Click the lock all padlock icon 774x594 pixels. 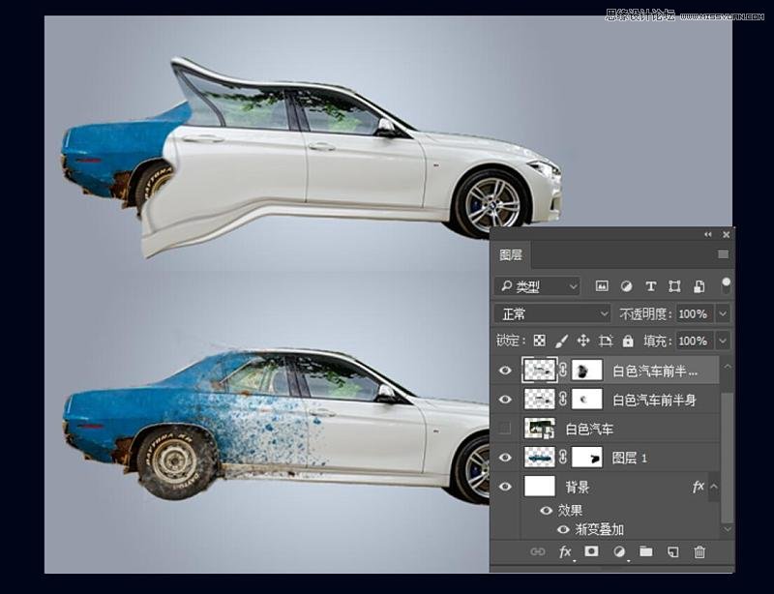point(628,342)
